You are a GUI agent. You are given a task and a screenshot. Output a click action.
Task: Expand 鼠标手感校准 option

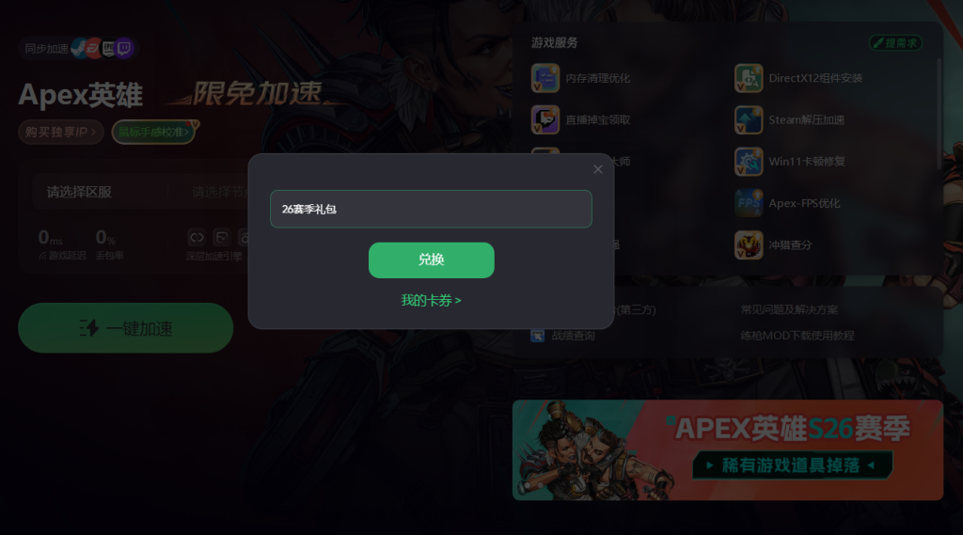coord(153,132)
